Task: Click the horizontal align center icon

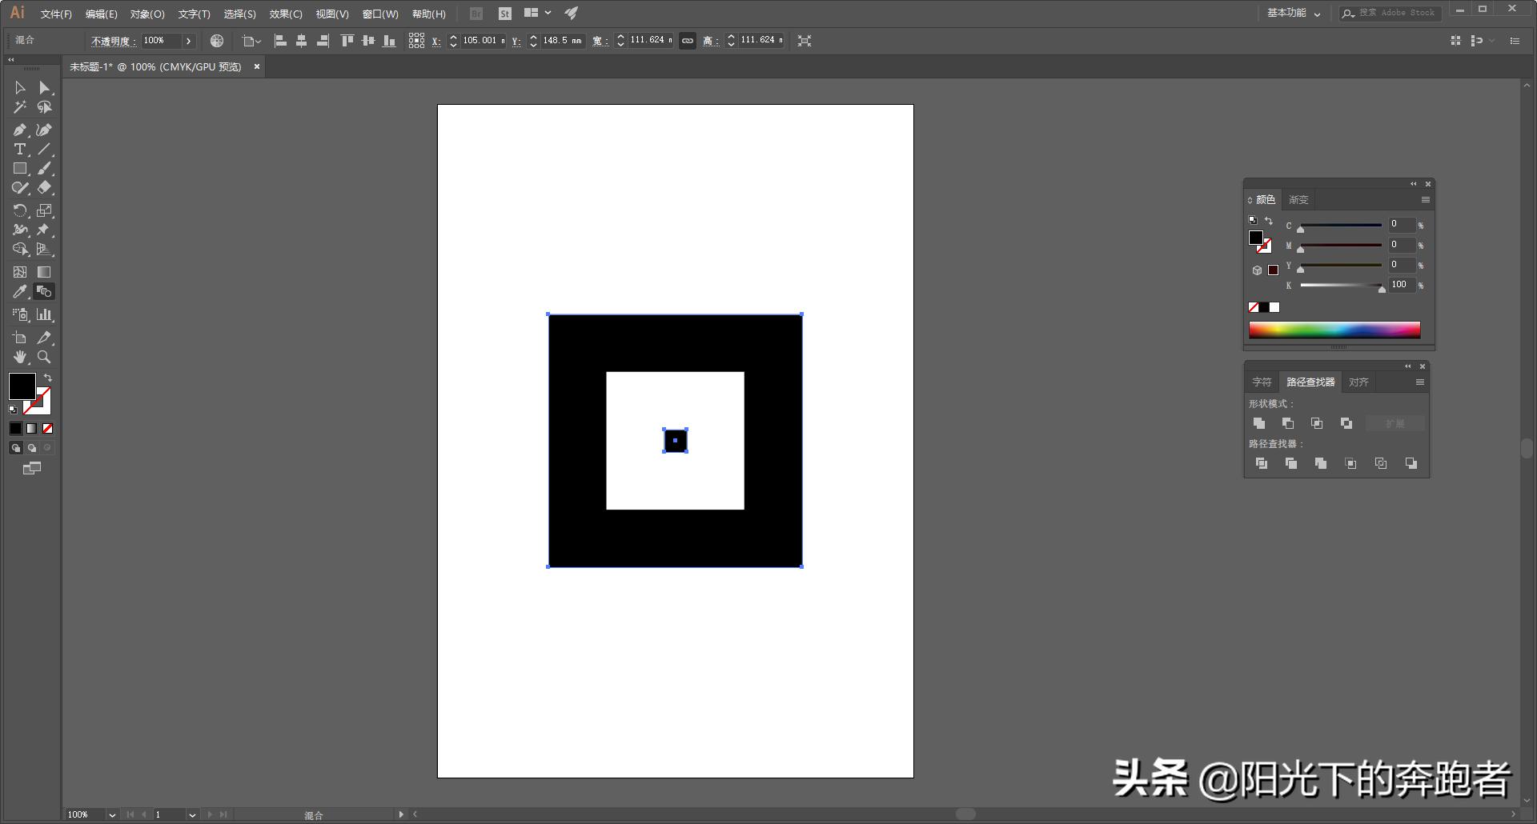Action: 302,41
